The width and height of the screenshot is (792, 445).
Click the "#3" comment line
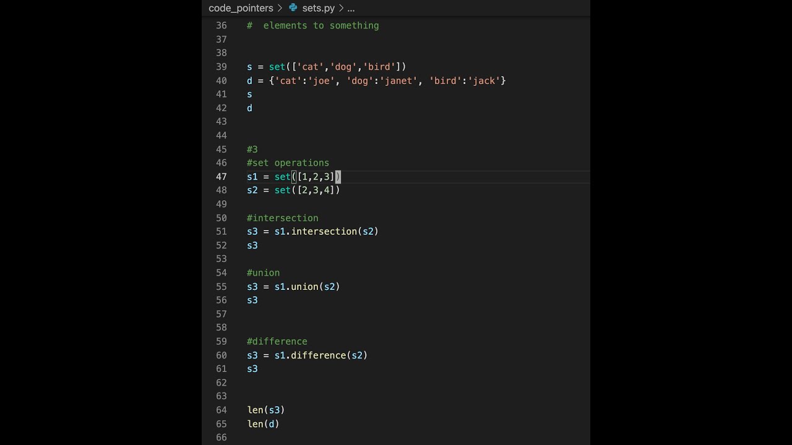(252, 149)
